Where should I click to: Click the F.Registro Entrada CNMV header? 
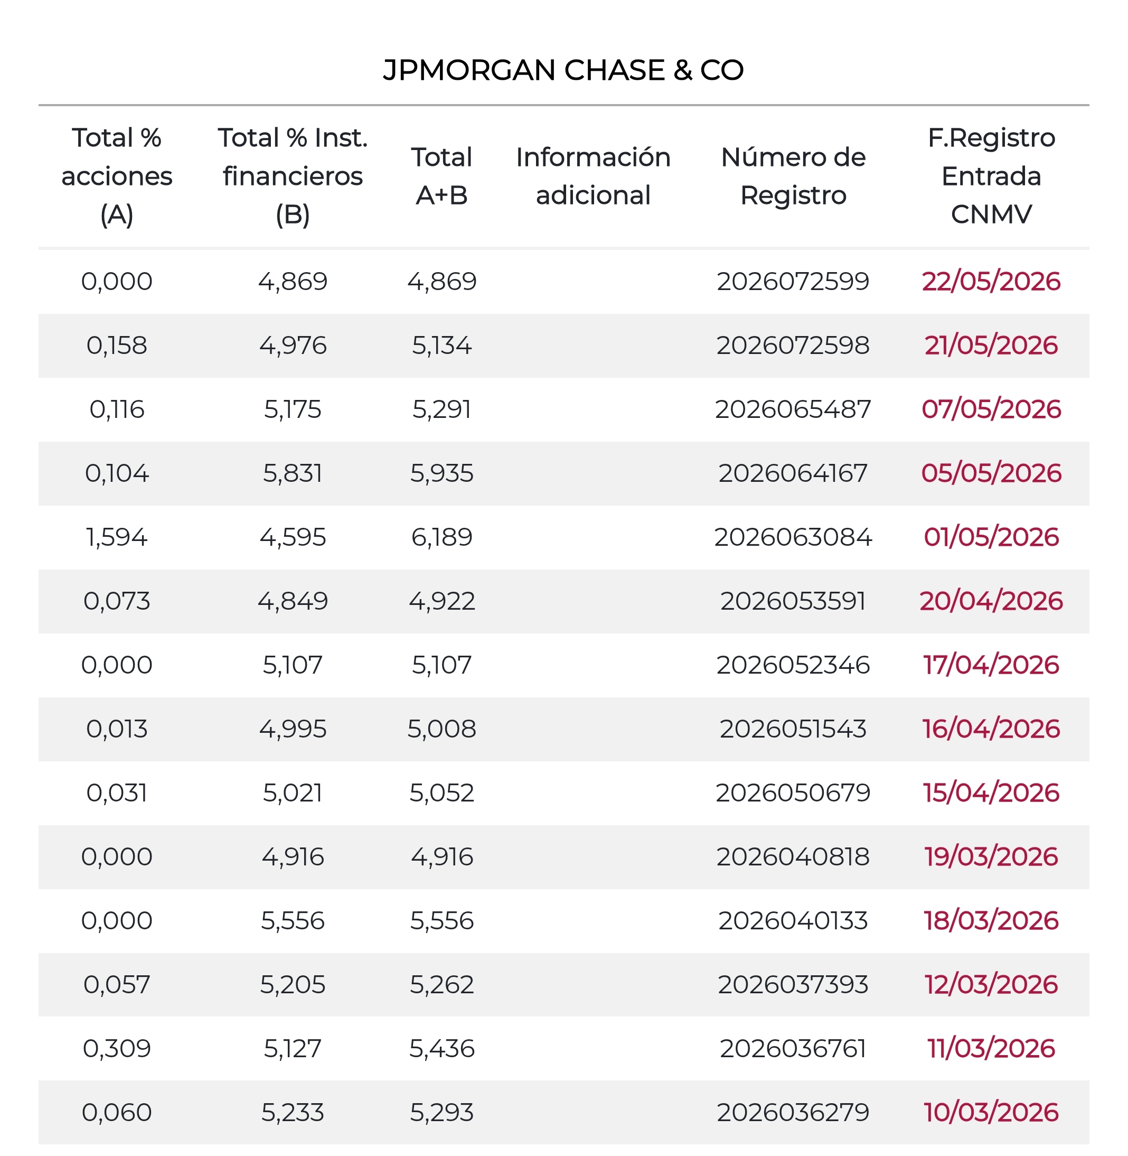tap(991, 176)
